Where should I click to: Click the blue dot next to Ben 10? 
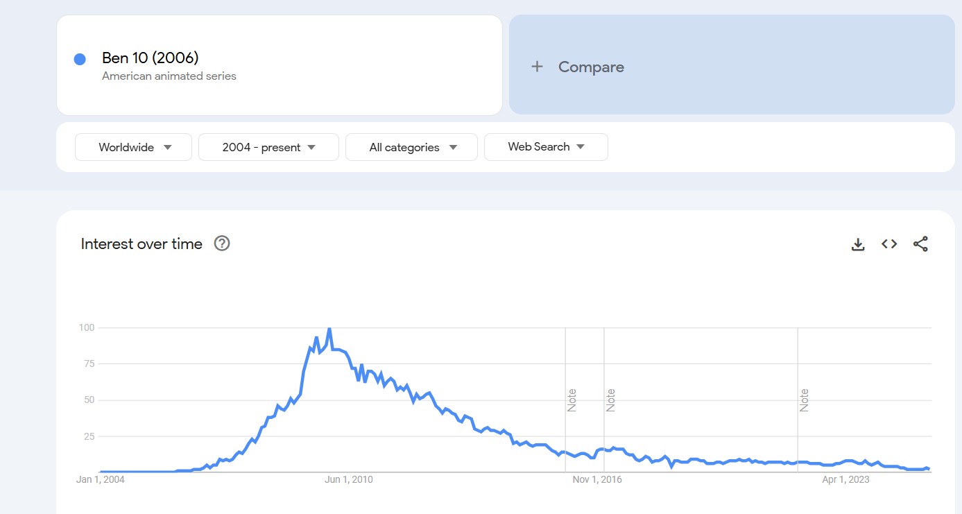click(80, 60)
